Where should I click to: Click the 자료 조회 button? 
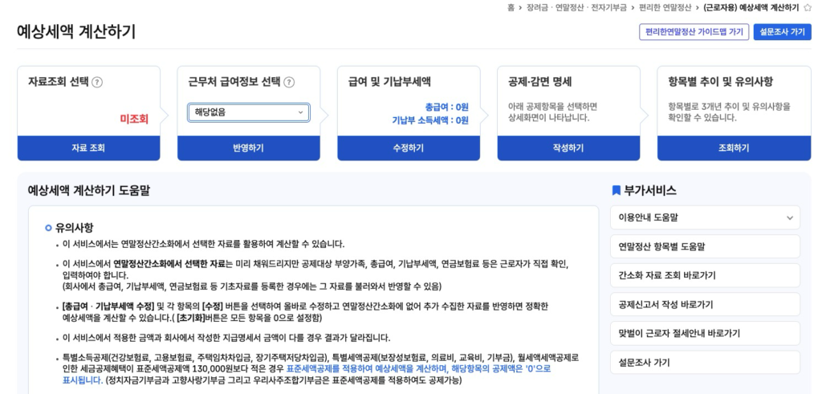(x=88, y=148)
